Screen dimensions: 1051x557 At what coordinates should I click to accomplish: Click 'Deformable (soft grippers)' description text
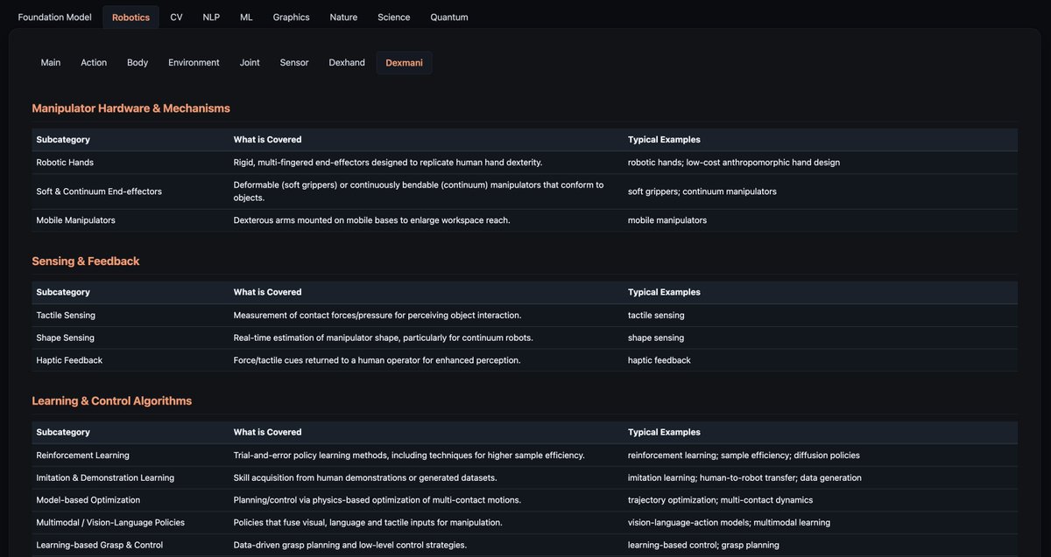[419, 191]
